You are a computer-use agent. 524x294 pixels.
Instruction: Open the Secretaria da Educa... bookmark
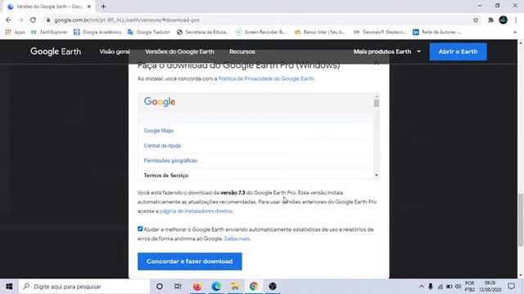point(202,32)
